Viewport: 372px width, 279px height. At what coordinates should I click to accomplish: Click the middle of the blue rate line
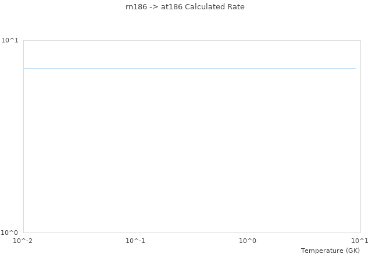[x=189, y=69]
